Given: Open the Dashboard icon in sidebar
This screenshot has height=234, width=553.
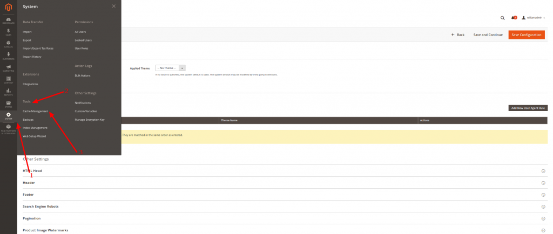Looking at the screenshot, I should tap(8, 20).
